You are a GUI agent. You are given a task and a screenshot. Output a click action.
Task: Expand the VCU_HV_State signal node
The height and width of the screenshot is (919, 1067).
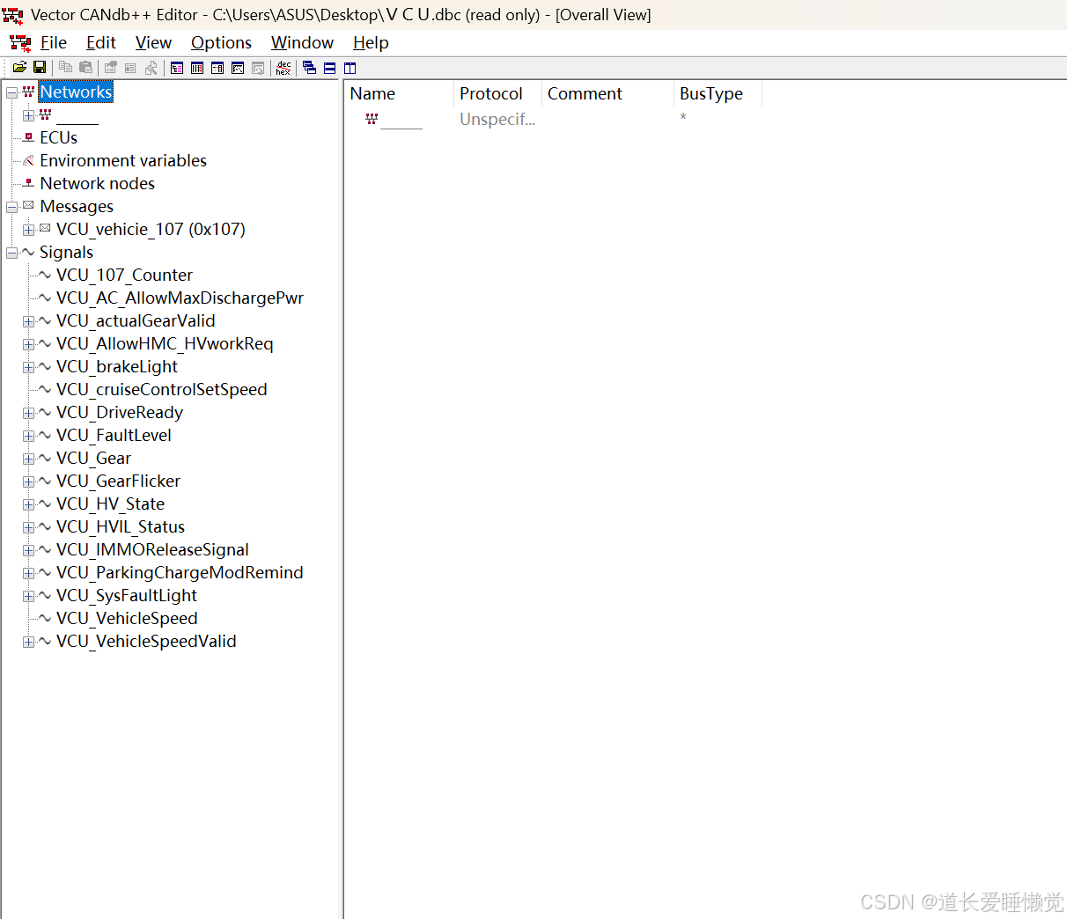(x=29, y=504)
